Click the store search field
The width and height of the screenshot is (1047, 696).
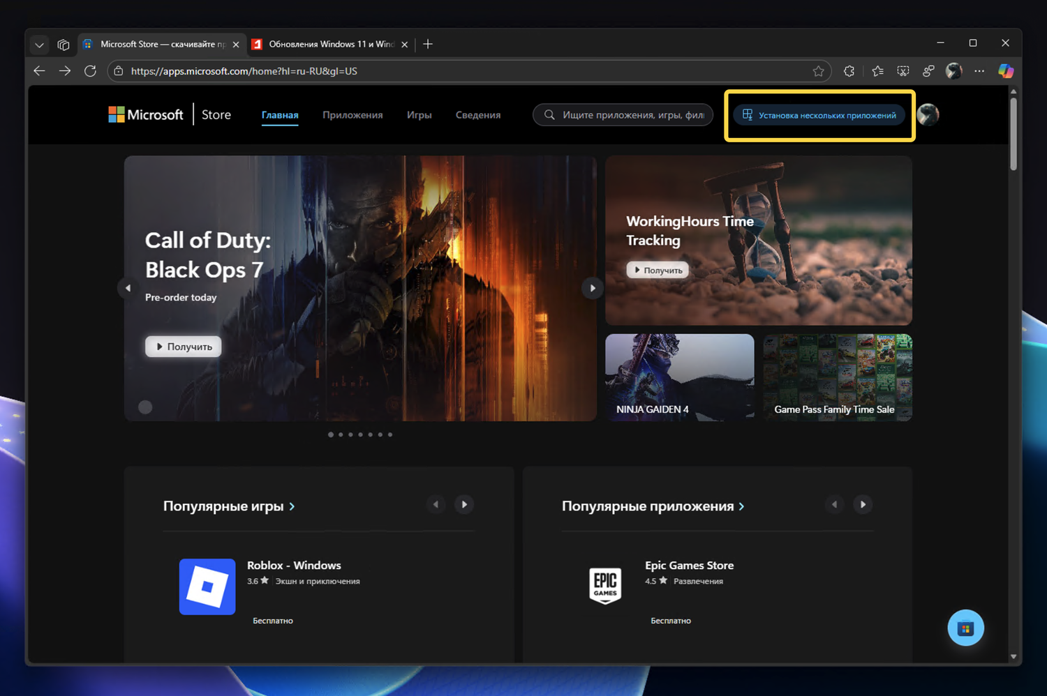click(623, 115)
